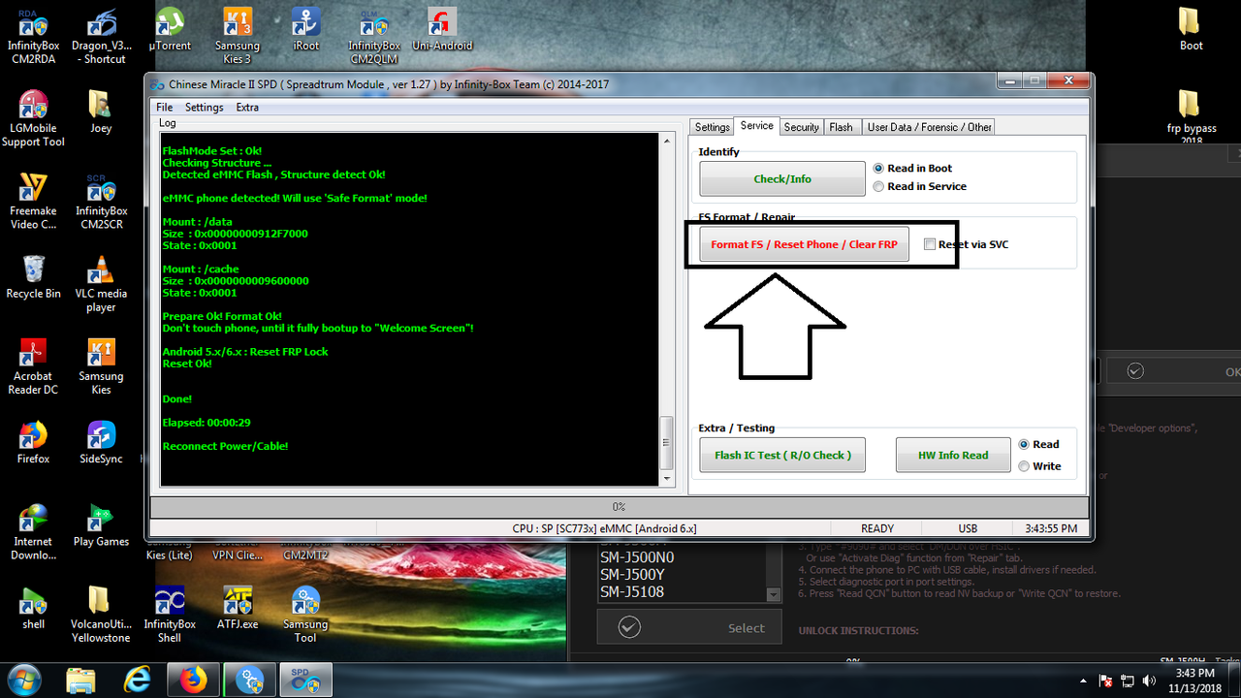Click HW Info Read button
The width and height of the screenshot is (1241, 698).
953,455
